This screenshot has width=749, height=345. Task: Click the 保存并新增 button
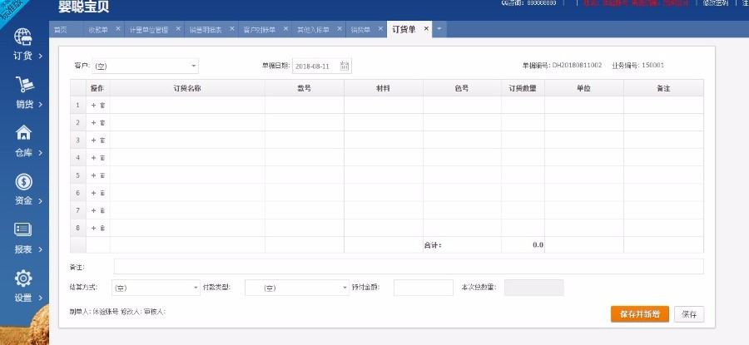pyautogui.click(x=640, y=314)
